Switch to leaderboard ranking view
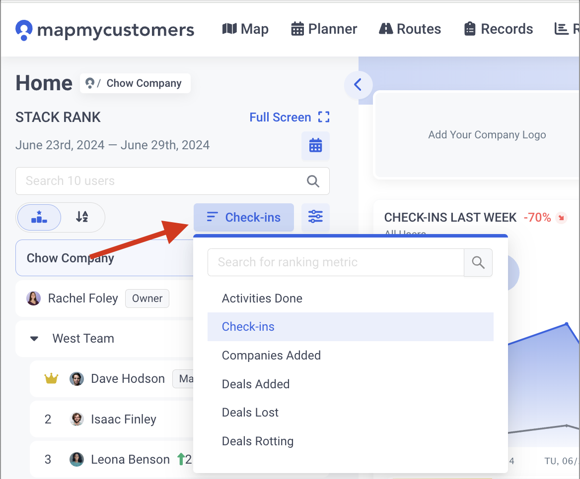Viewport: 580px width, 479px height. [x=39, y=217]
